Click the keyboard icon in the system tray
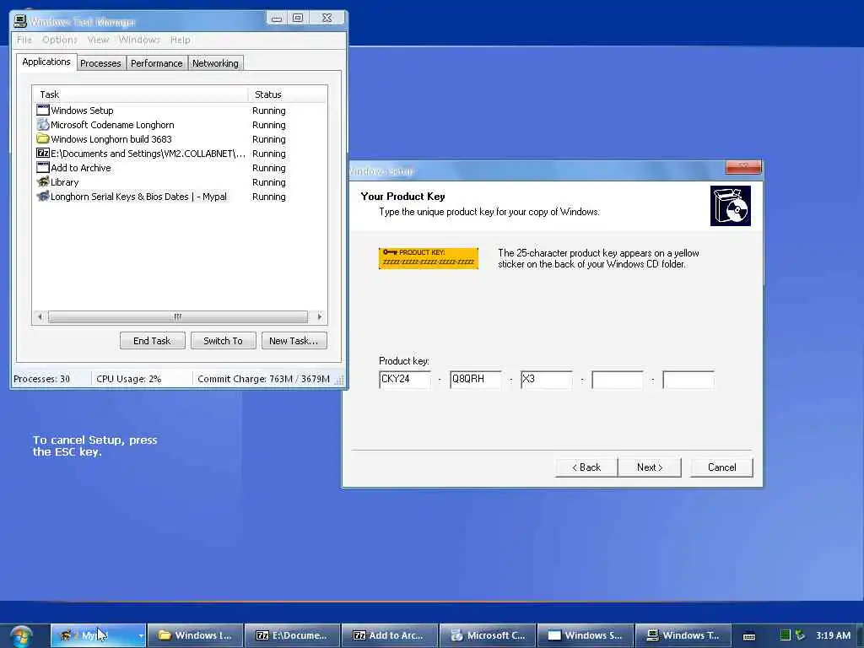Viewport: 864px width, 648px height. [x=749, y=636]
